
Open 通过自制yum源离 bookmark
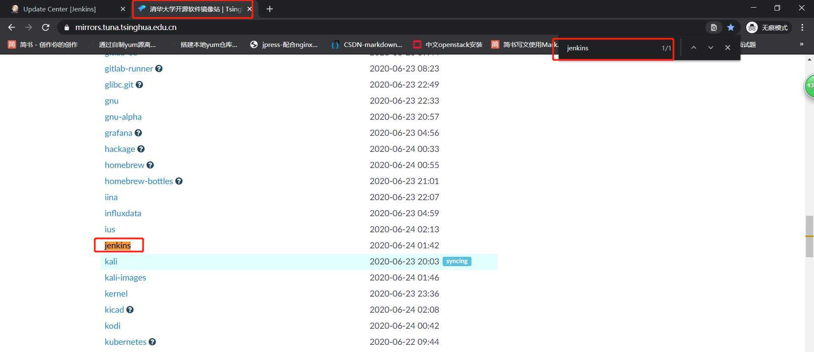(x=123, y=44)
